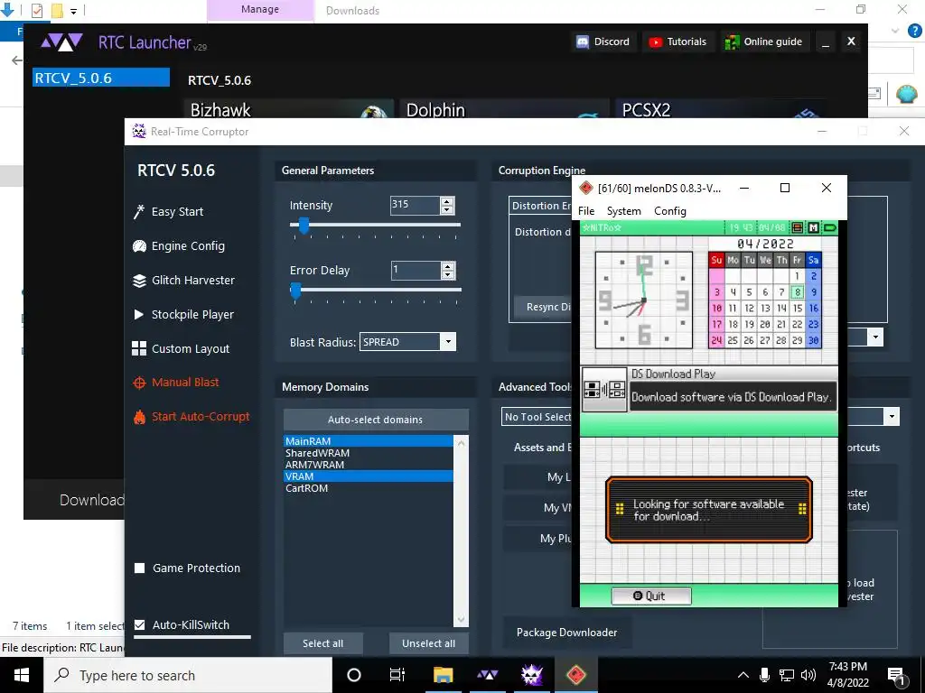Toggle Auto-KillSwitch checkbox
The width and height of the screenshot is (925, 693).
point(140,624)
